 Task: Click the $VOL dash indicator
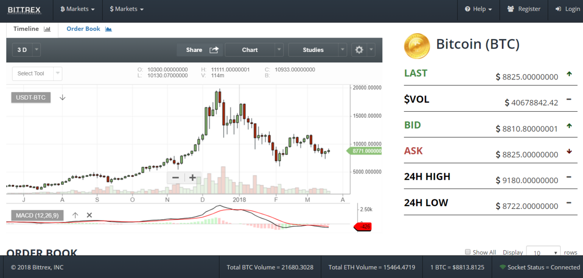(x=569, y=99)
